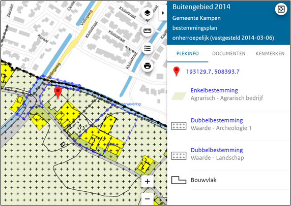Viewport: 291px width, 206px height.
Task: Open the map layers button
Action: click(x=148, y=13)
